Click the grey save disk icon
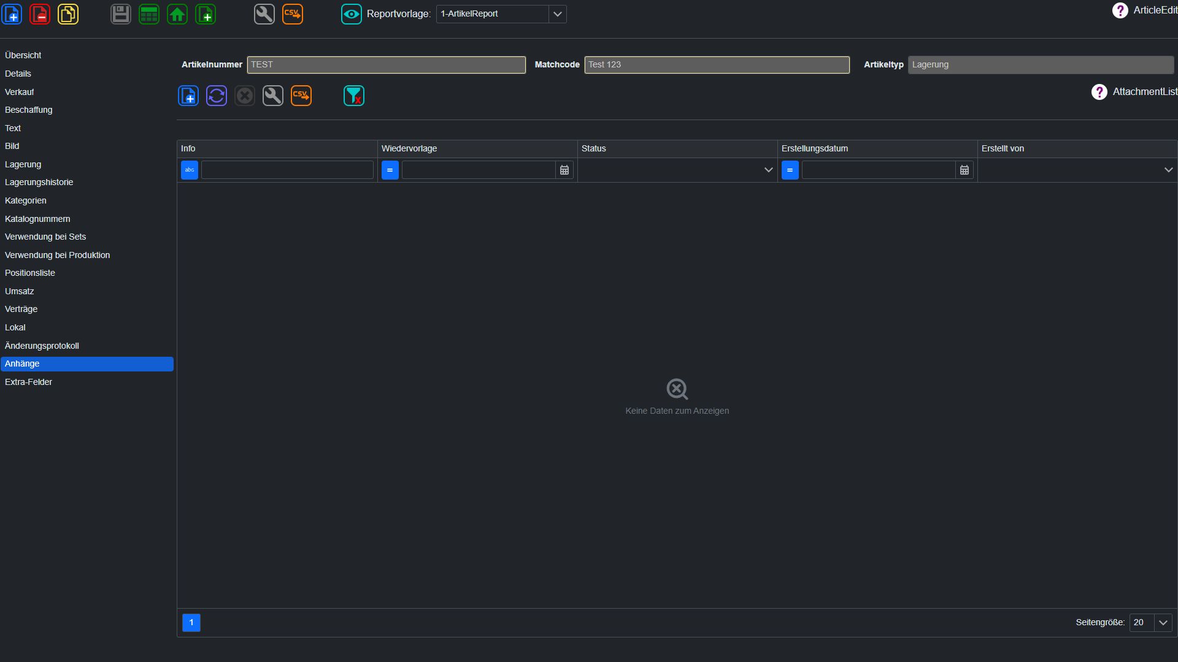Image resolution: width=1178 pixels, height=662 pixels. coord(121,14)
